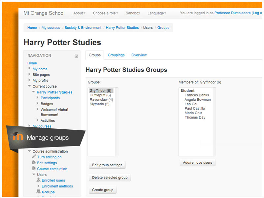The image size is (264, 198).
Task: Click the Edit group settings button
Action: (x=107, y=165)
